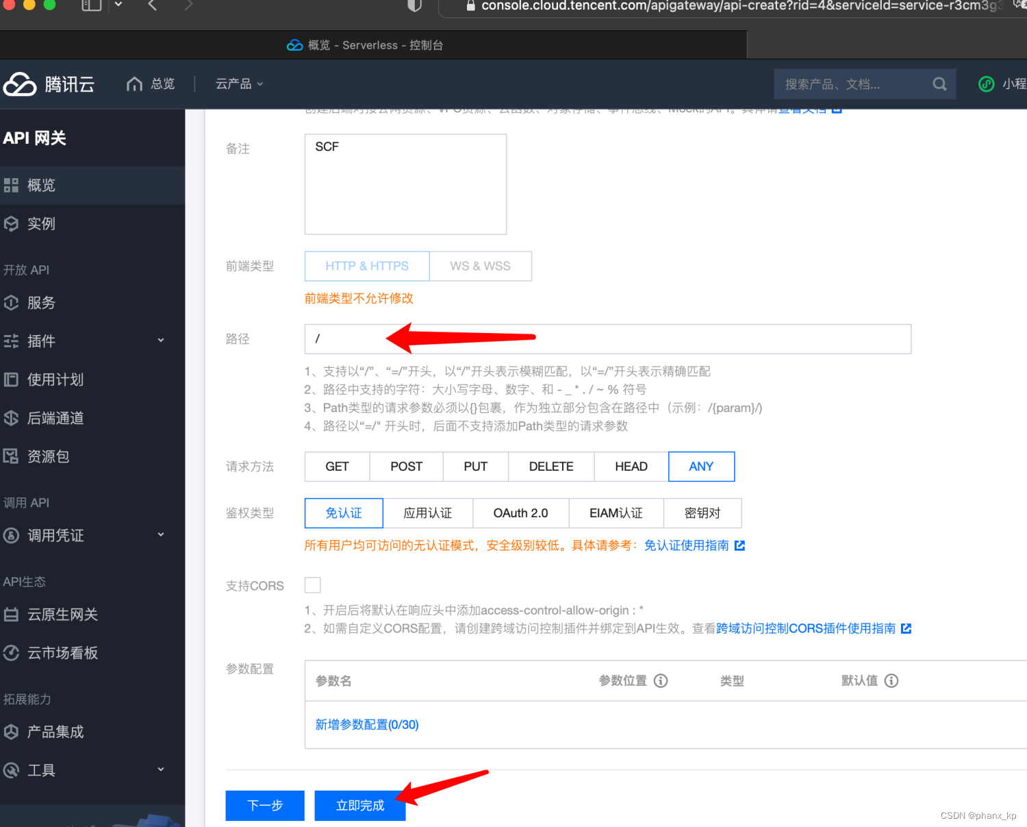Select the DELETE request method
This screenshot has height=827, width=1027.
point(551,467)
